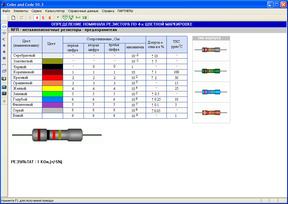Click the 1R toolbar button
The height and width of the screenshot is (204, 288).
(84, 18)
